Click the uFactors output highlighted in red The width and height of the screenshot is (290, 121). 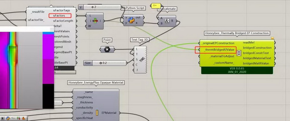(x=60, y=15)
